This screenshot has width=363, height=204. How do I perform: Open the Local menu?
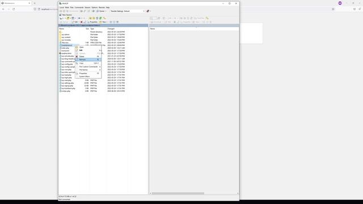(x=62, y=7)
